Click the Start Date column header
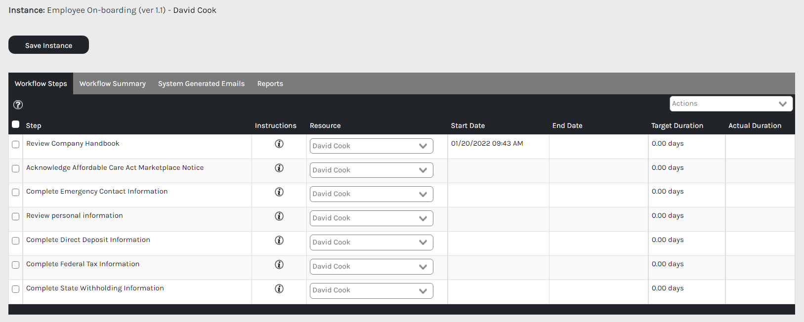Image resolution: width=804 pixels, height=322 pixels. tap(468, 125)
